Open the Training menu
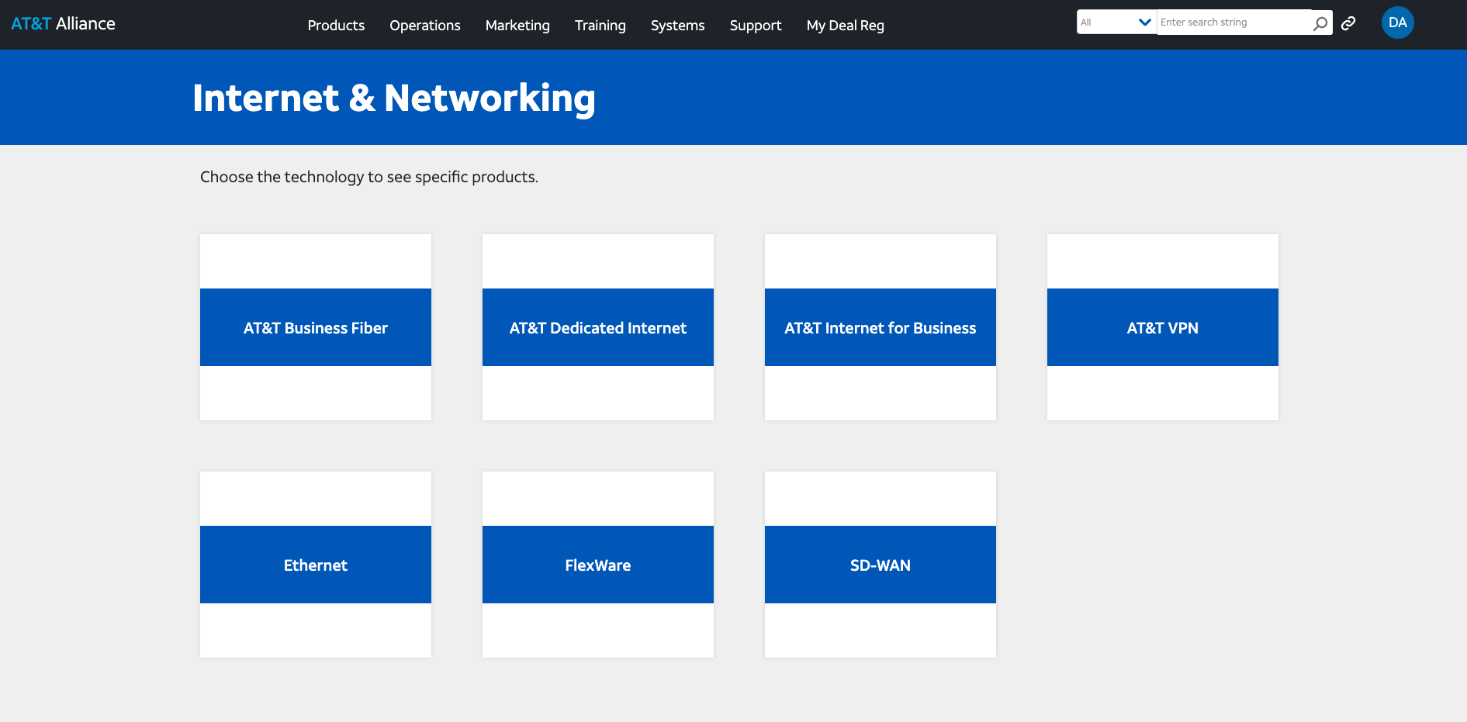The height and width of the screenshot is (722, 1467). click(600, 26)
